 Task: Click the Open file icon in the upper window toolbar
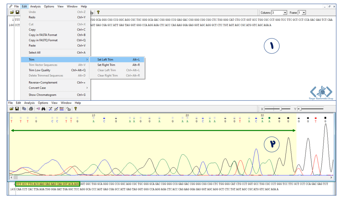[x=12, y=12]
